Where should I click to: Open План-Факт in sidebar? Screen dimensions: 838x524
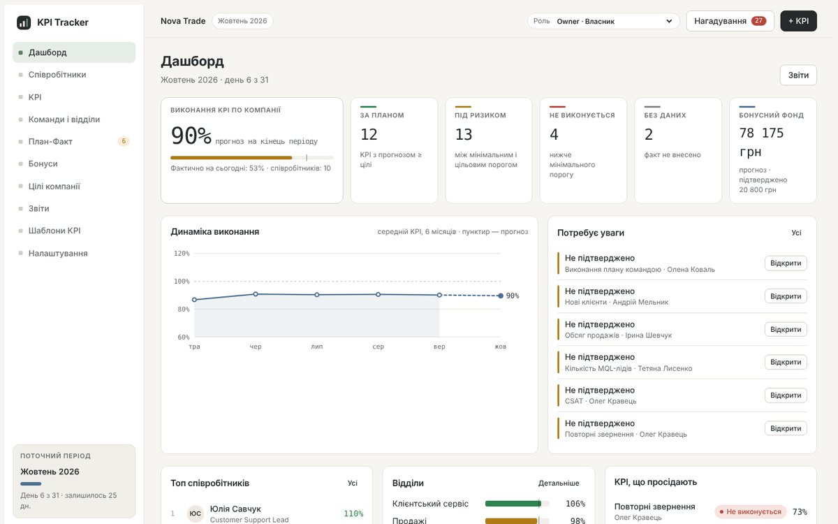click(x=74, y=141)
